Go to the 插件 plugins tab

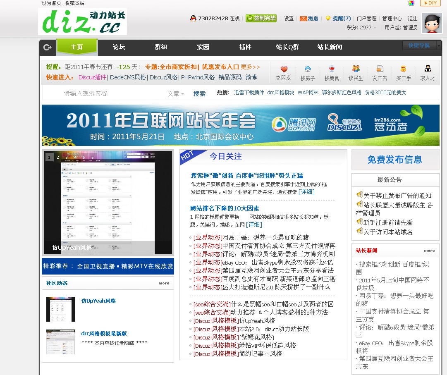pos(246,47)
